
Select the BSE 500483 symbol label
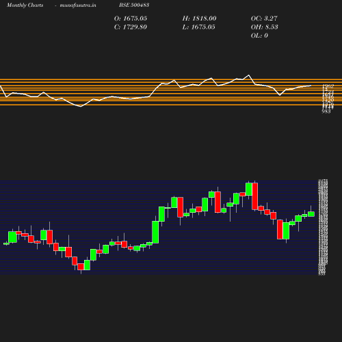pos(134,5)
